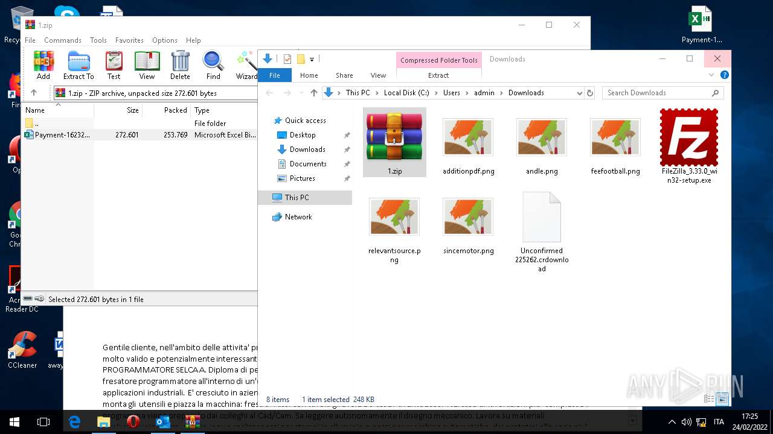Open the Payment Excel file on desktop
Screen dimensions: 773x434
pyautogui.click(x=701, y=26)
